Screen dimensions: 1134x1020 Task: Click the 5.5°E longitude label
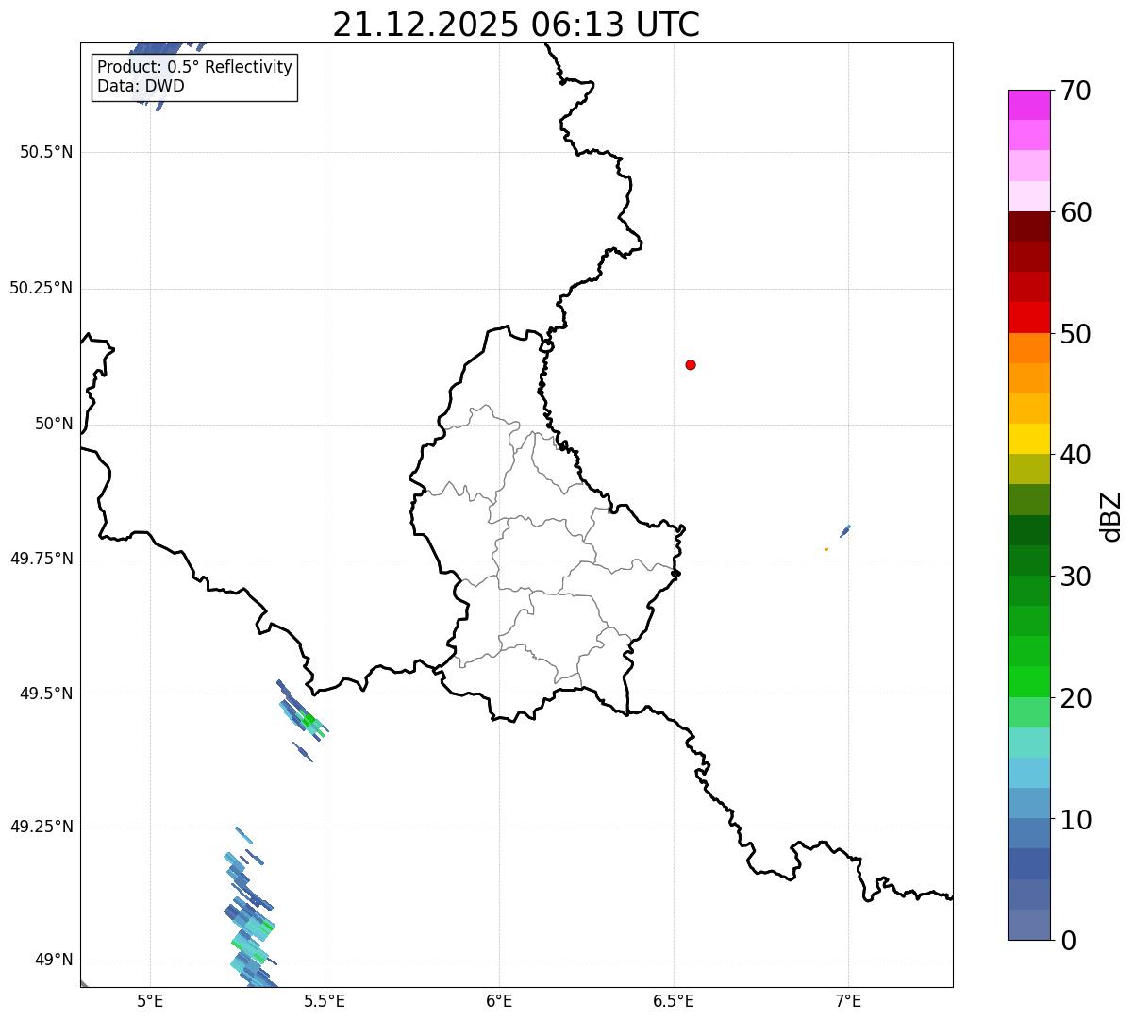coord(325,1000)
